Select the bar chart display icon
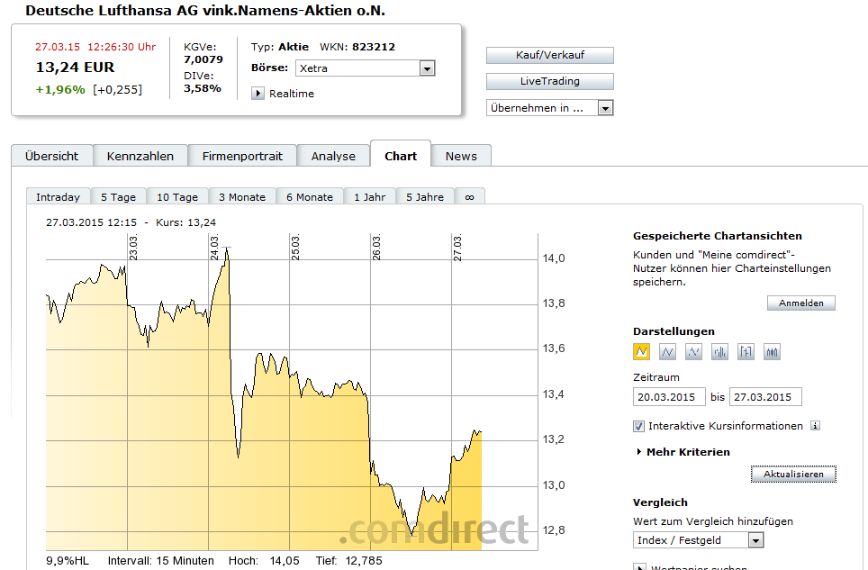The width and height of the screenshot is (868, 570). [720, 352]
